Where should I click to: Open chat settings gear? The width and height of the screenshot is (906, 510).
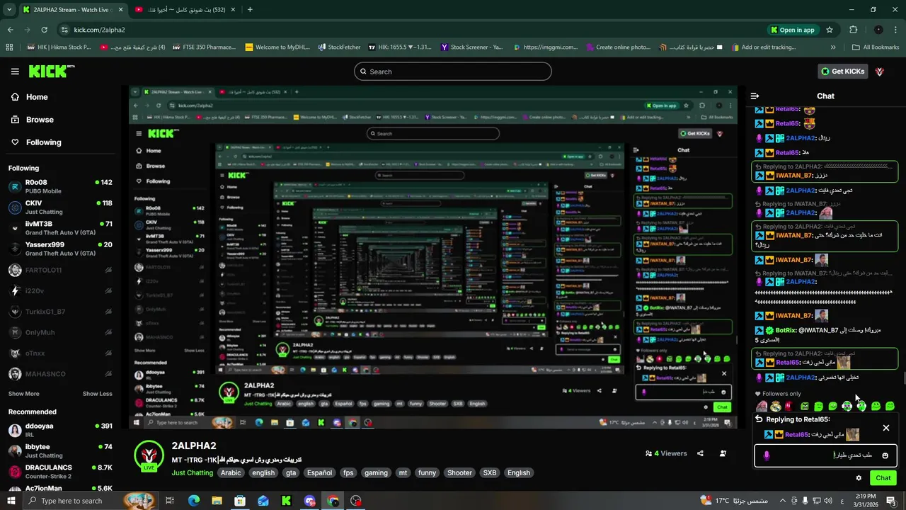click(859, 478)
